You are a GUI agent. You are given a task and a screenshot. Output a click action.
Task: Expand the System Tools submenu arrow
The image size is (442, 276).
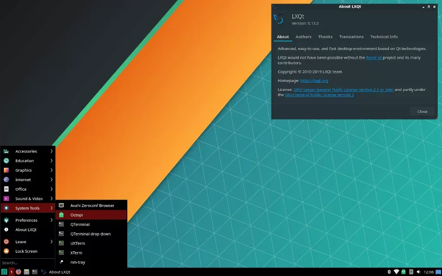pyautogui.click(x=52, y=208)
